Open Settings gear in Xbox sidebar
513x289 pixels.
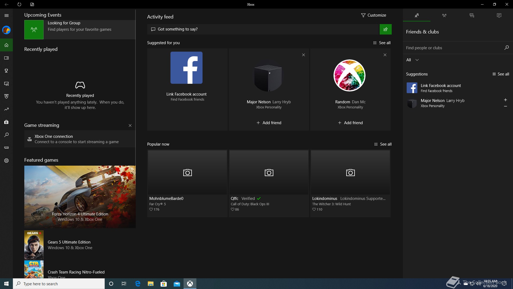(x=6, y=161)
